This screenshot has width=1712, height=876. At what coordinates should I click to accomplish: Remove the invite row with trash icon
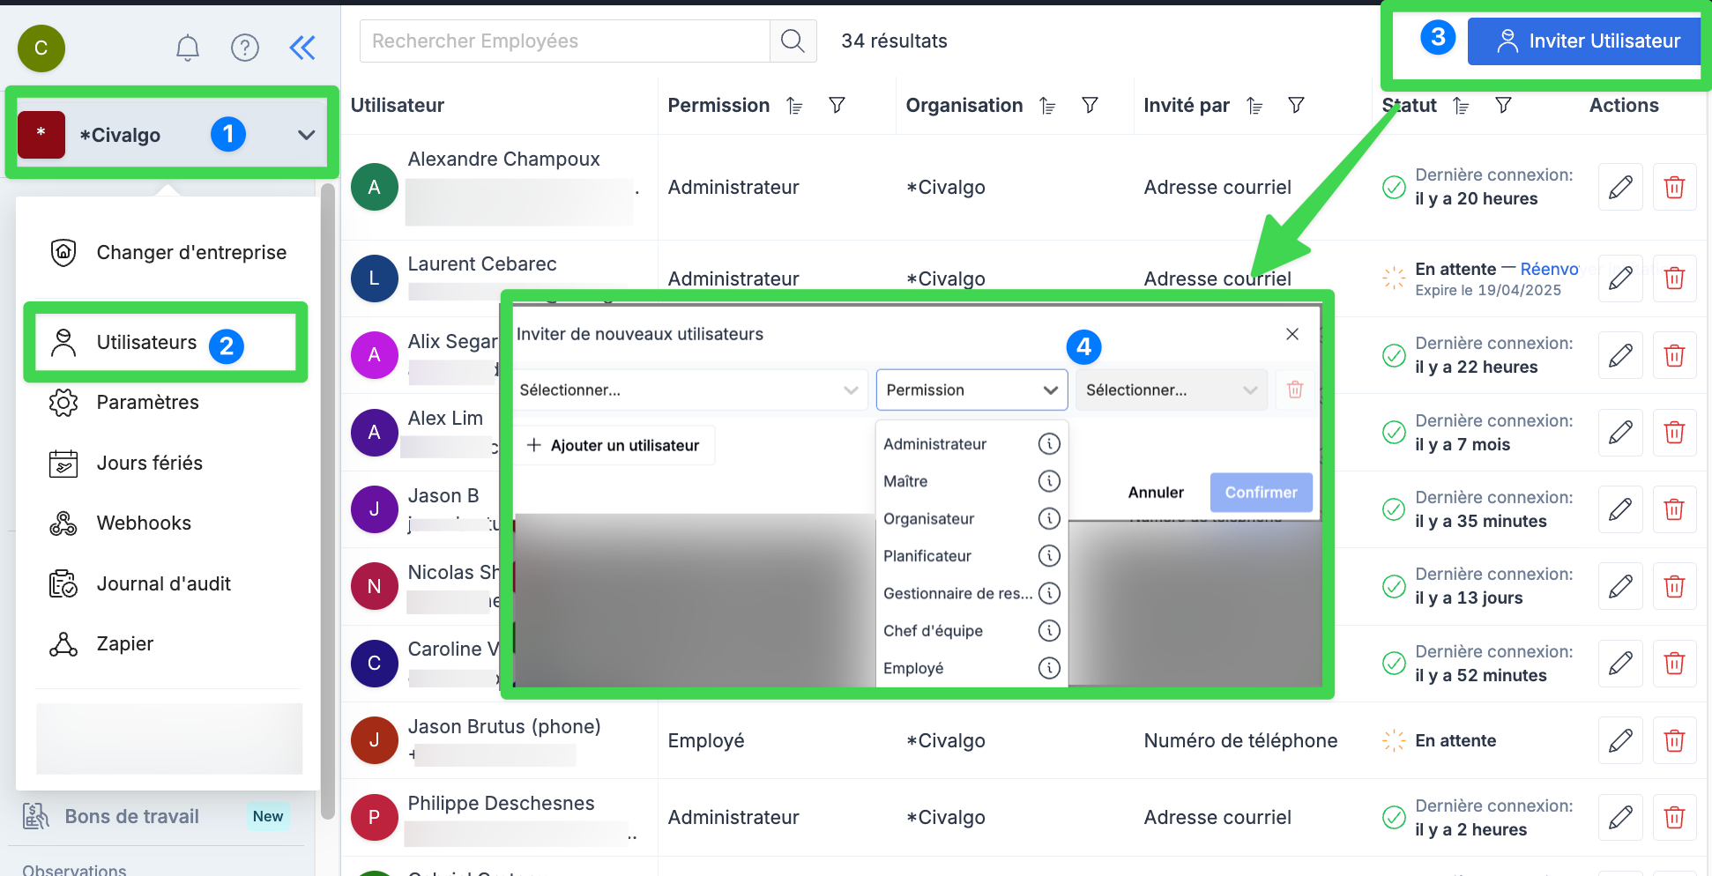pos(1294,390)
